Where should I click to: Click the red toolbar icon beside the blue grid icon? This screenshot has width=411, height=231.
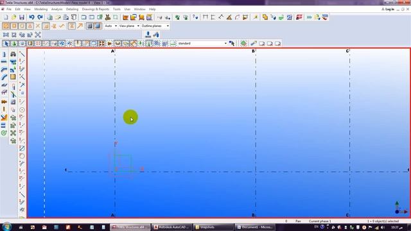(299, 17)
